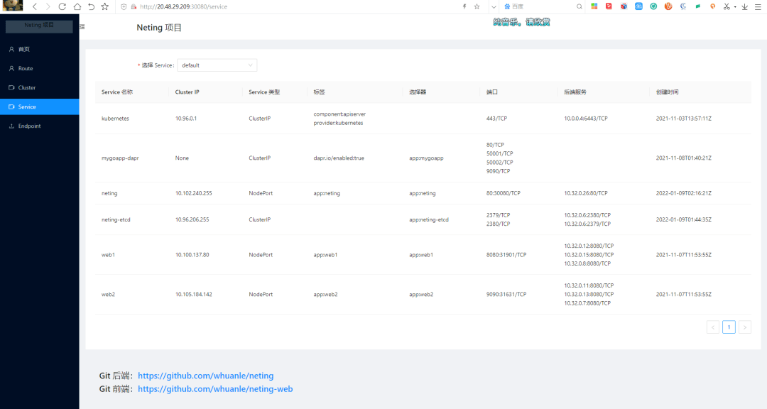
Task: Open the blue cloud extension icon
Action: point(639,6)
